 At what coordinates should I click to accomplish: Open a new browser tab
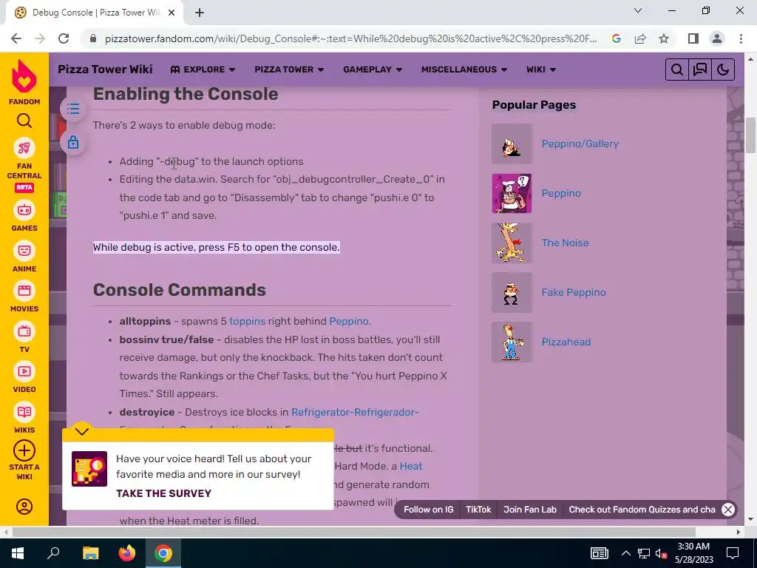[x=200, y=13]
